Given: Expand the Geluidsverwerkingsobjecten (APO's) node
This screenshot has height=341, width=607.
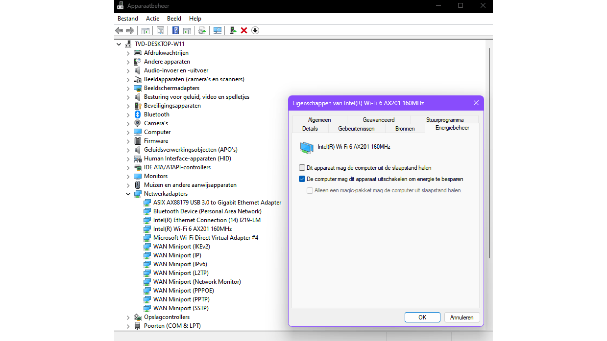Looking at the screenshot, I should (x=128, y=150).
